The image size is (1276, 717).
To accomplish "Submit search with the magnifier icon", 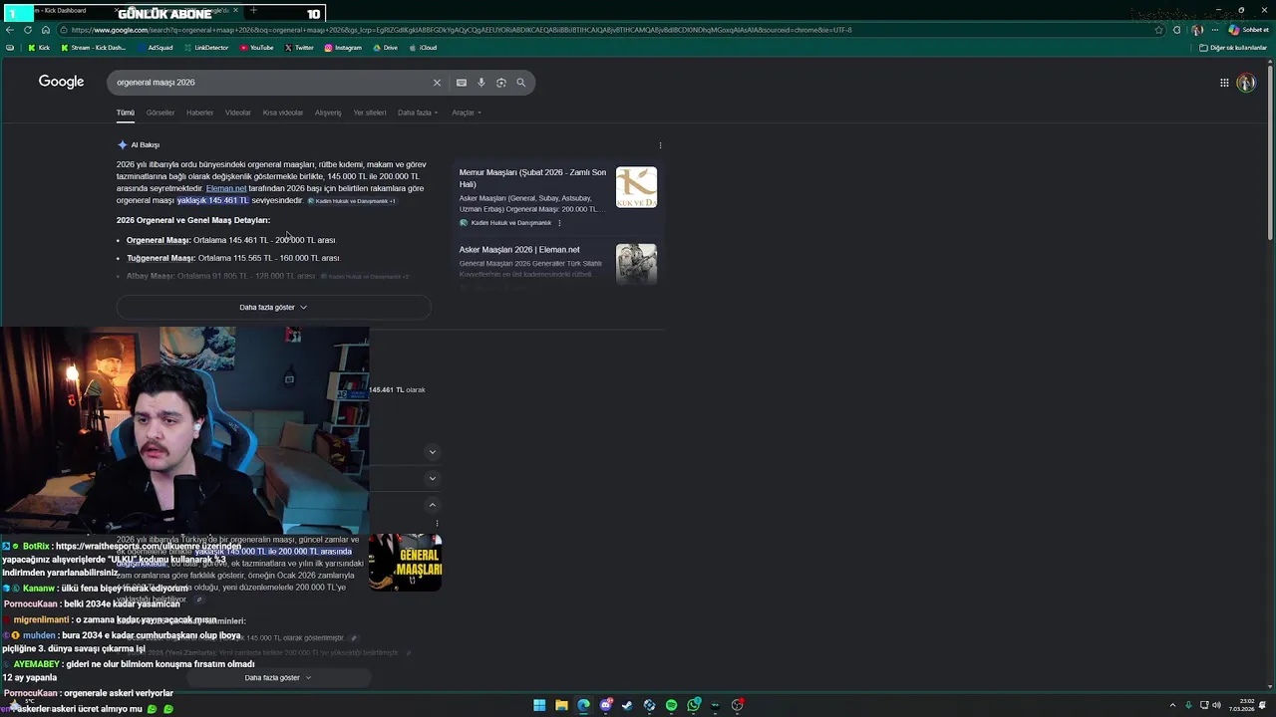I will 521,83.
